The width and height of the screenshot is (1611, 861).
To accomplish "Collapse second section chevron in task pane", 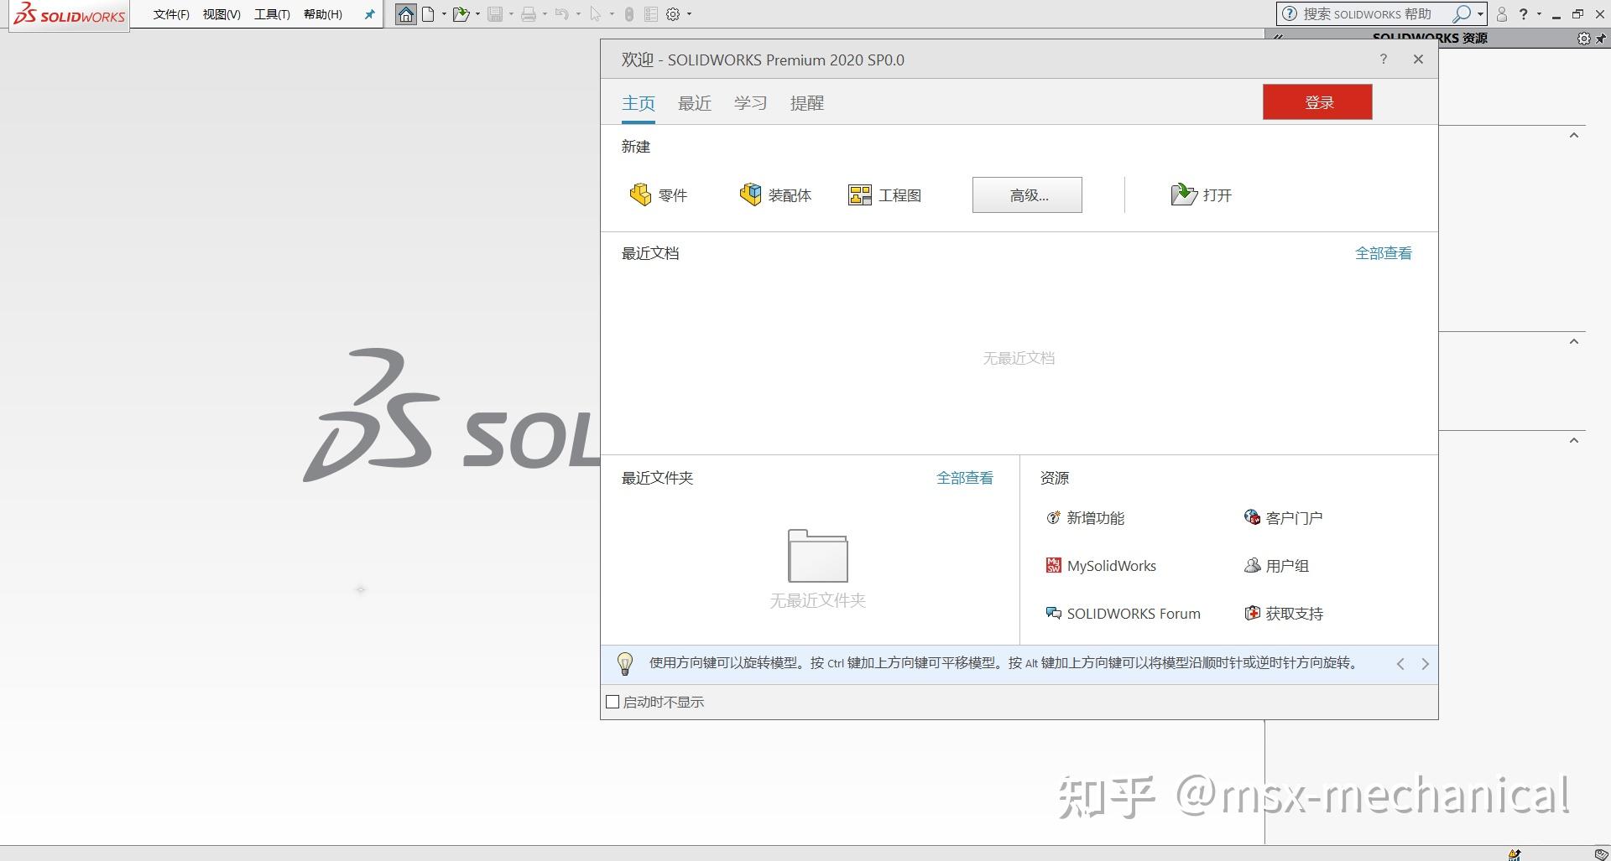I will (x=1574, y=341).
